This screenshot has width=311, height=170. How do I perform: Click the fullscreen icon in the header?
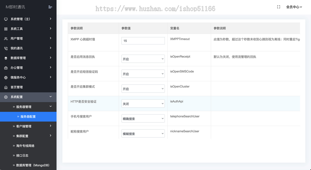tap(279, 7)
